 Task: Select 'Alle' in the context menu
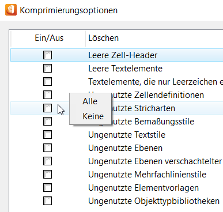(90, 101)
